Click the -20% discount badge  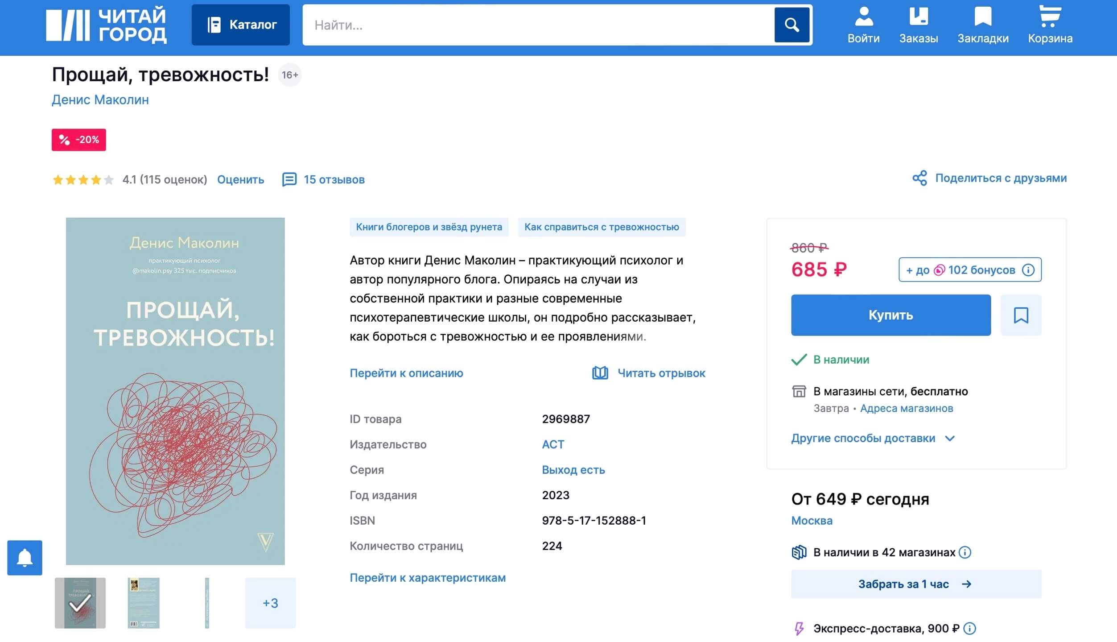tap(79, 140)
